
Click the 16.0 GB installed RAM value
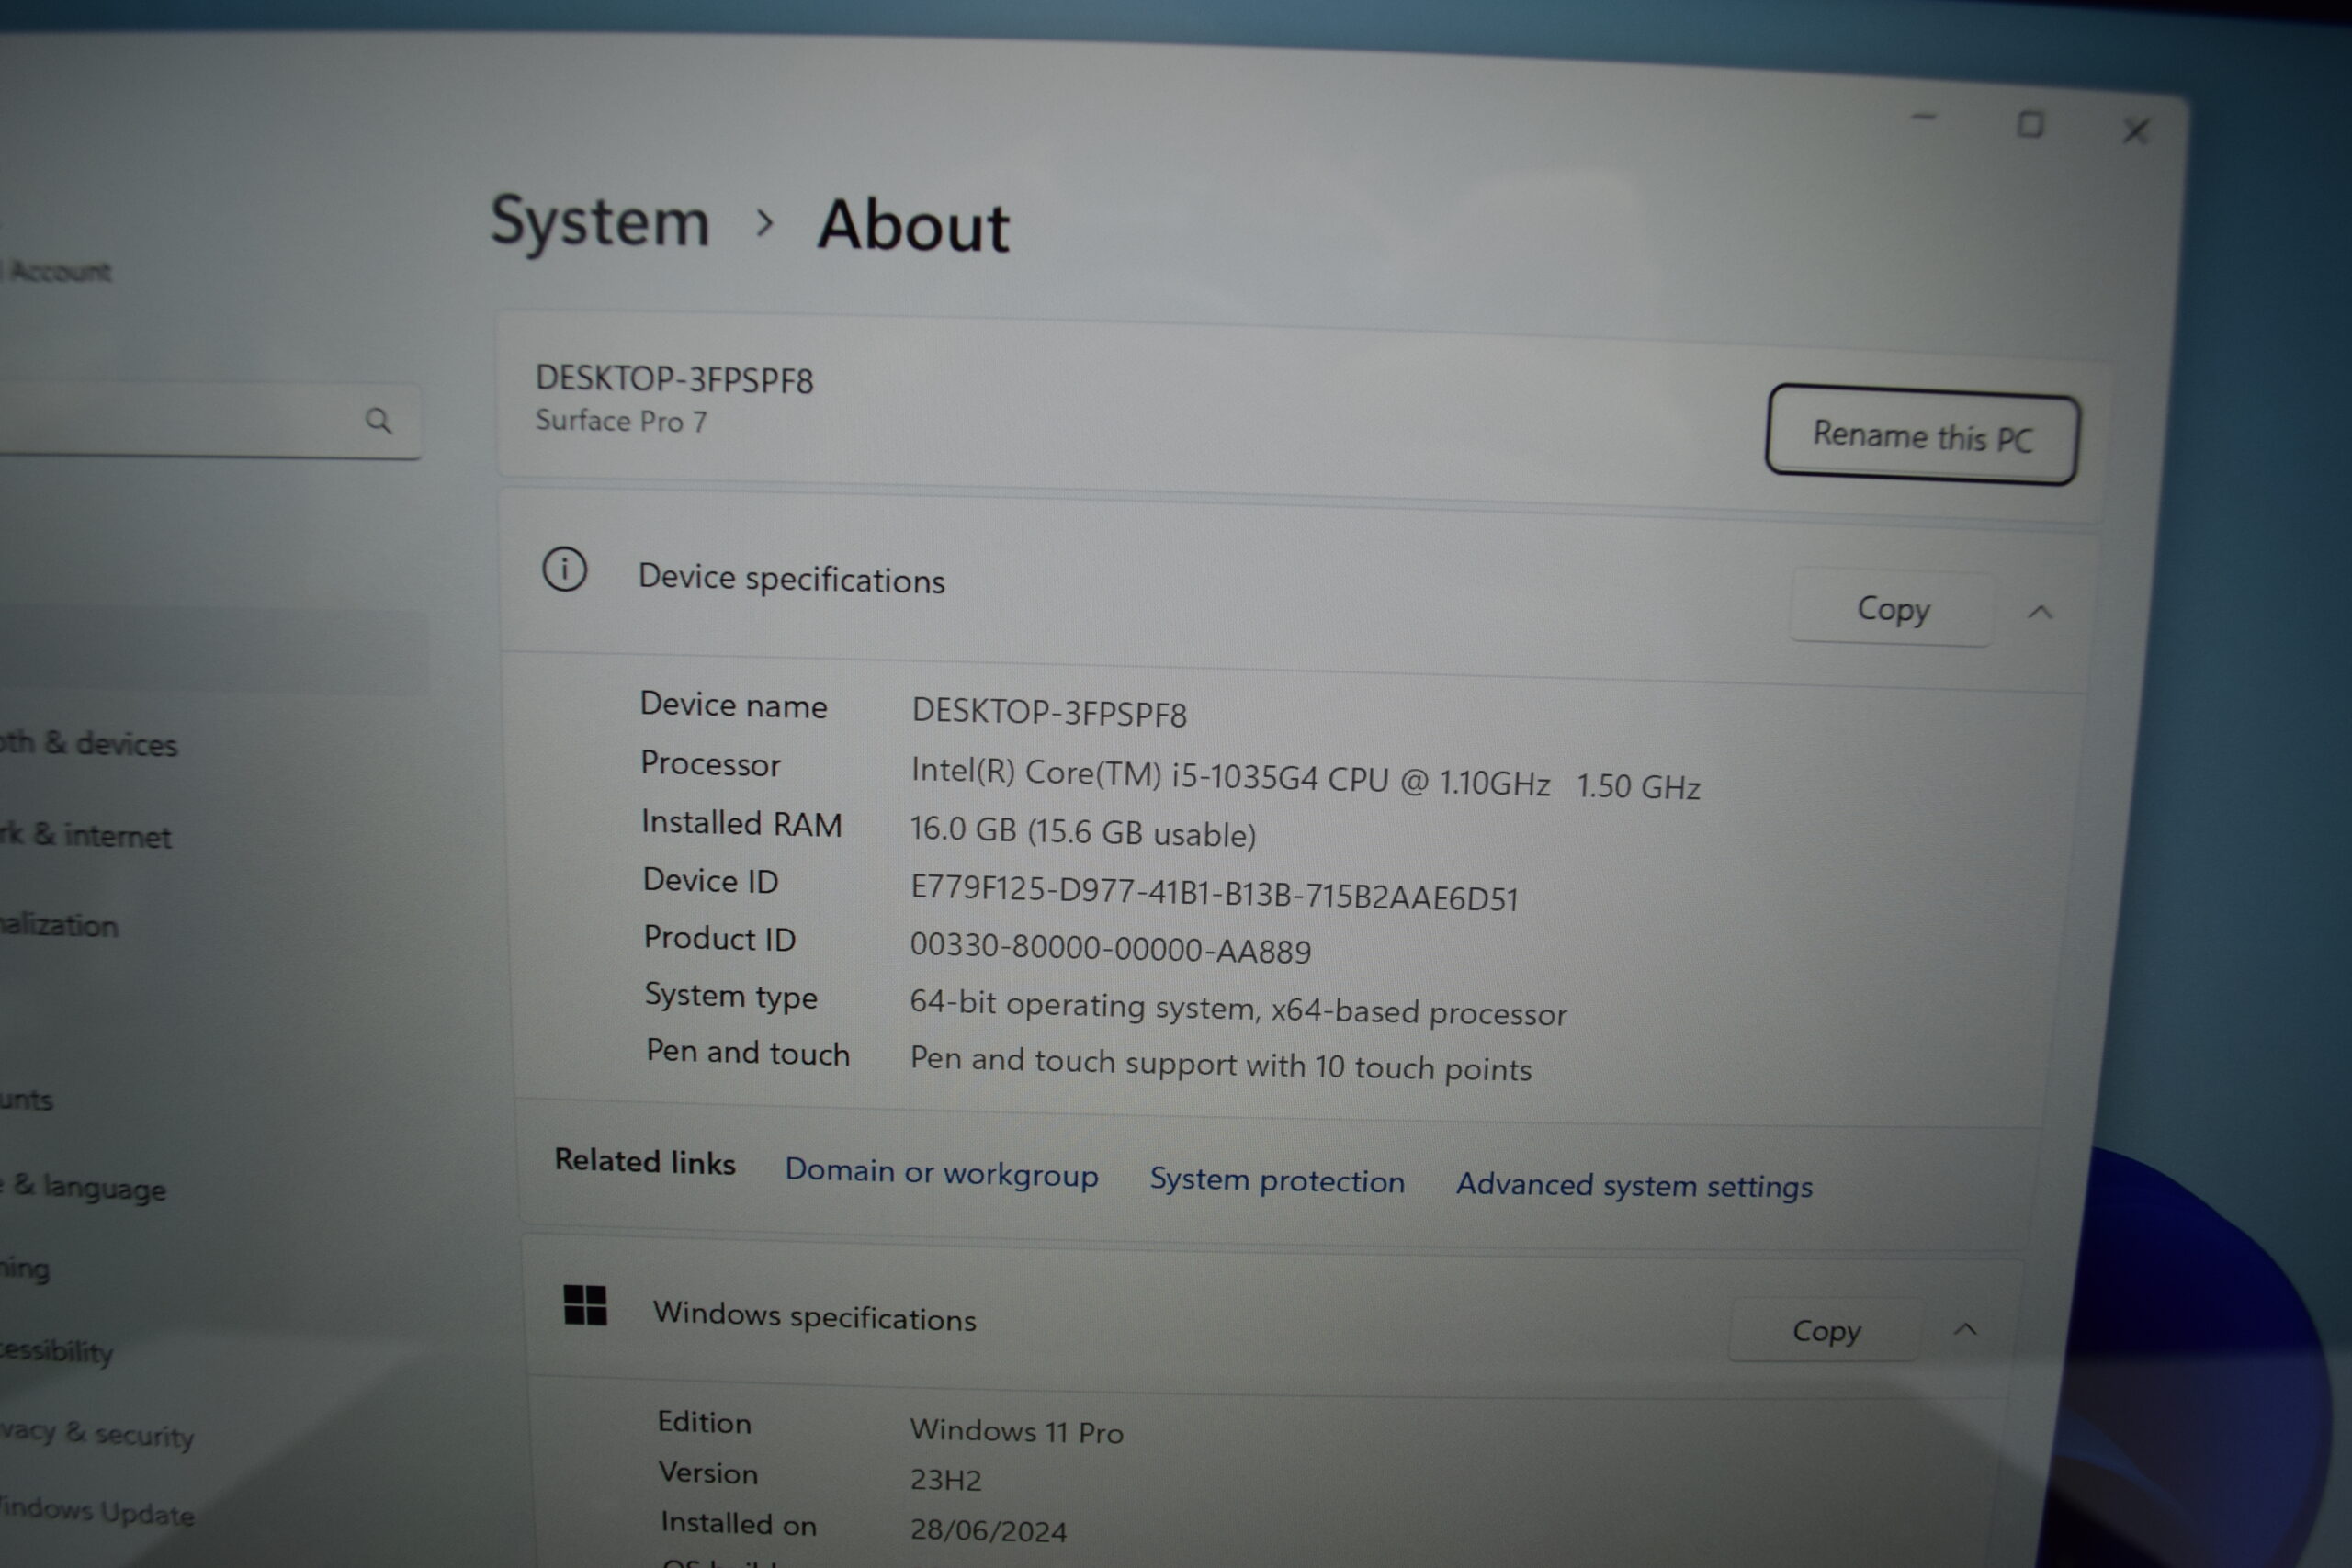tap(1083, 831)
